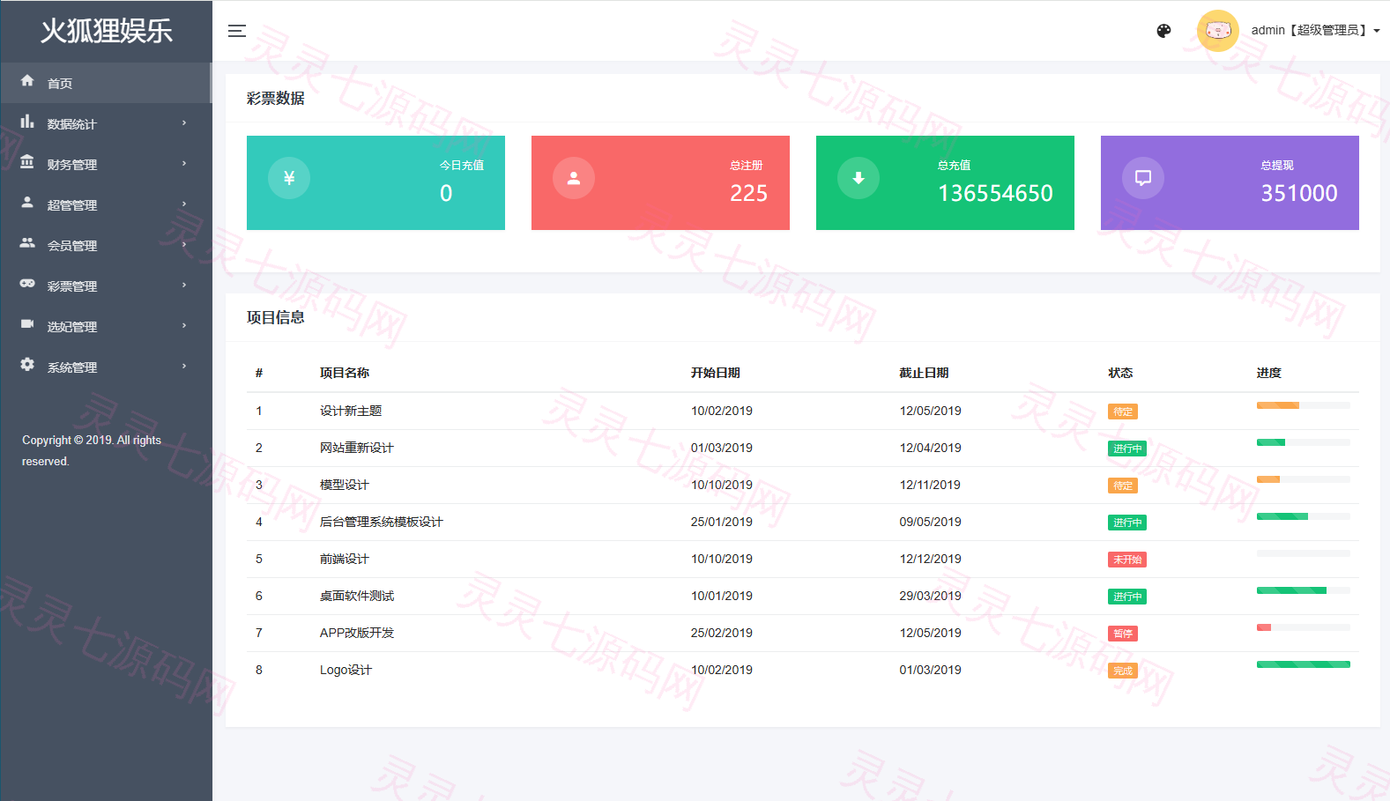Click the bank icon for 财务管理
Image resolution: width=1390 pixels, height=801 pixels.
point(27,162)
